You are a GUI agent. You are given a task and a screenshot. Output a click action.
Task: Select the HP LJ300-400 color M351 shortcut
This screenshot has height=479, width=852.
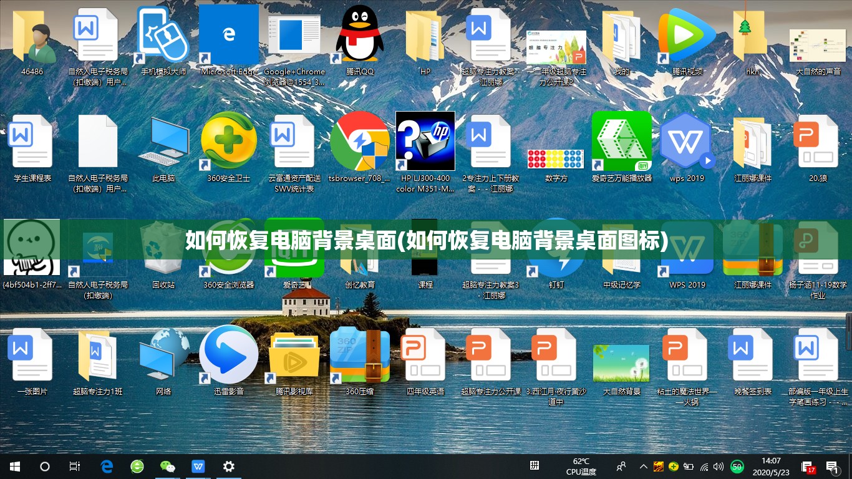(x=425, y=141)
